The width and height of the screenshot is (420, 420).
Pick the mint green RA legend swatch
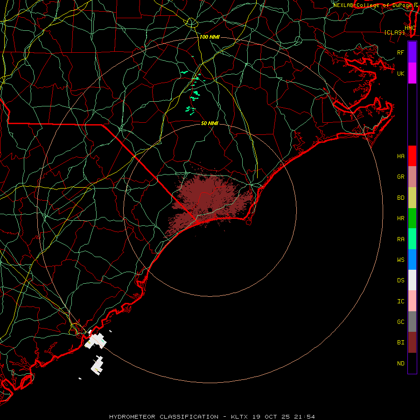click(412, 239)
